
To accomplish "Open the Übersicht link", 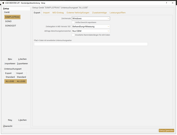I will click(8, 126).
